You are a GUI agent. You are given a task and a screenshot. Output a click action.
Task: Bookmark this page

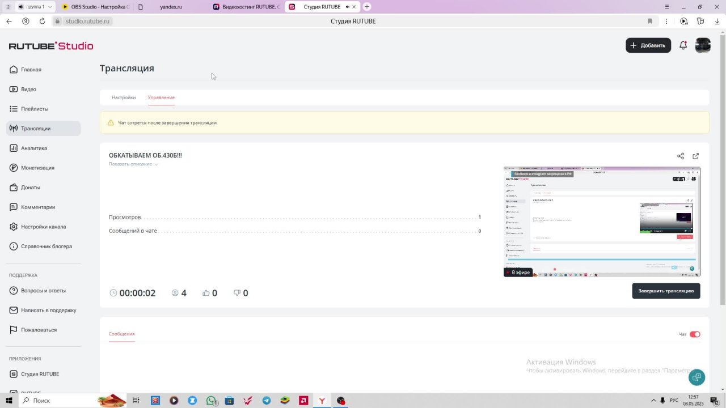(650, 21)
